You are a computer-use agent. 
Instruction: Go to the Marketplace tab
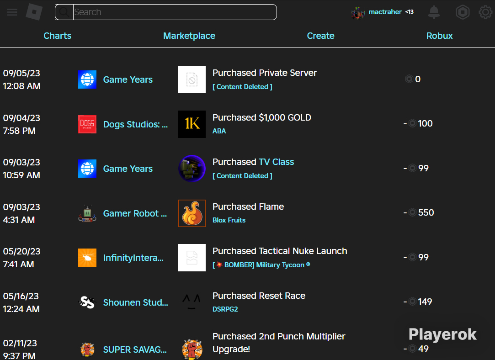189,36
